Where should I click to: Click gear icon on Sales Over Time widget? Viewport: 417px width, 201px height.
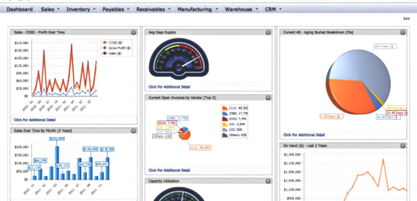pyautogui.click(x=132, y=131)
